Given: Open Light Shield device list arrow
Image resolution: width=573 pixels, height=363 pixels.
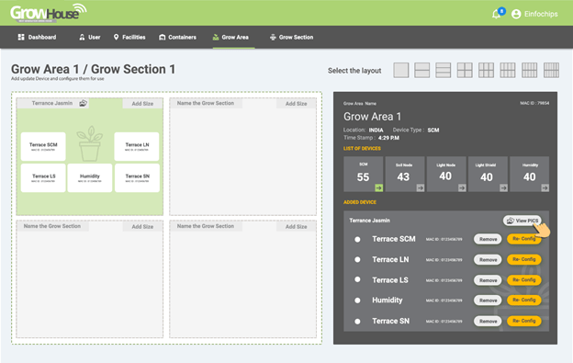Looking at the screenshot, I should (503, 187).
